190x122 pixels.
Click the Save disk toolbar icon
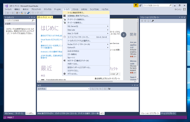[25, 13]
